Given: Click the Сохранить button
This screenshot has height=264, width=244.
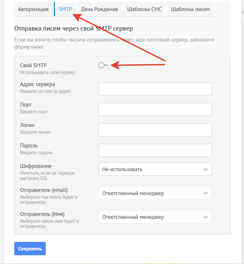Looking at the screenshot, I should [x=30, y=248].
